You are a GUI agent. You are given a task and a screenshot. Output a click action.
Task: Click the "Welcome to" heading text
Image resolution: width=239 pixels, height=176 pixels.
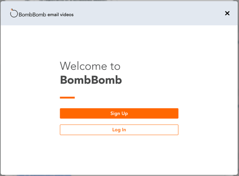tap(90, 66)
